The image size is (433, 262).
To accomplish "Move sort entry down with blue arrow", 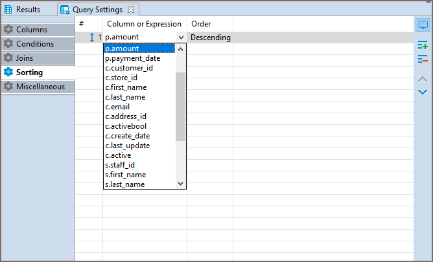I will 423,92.
